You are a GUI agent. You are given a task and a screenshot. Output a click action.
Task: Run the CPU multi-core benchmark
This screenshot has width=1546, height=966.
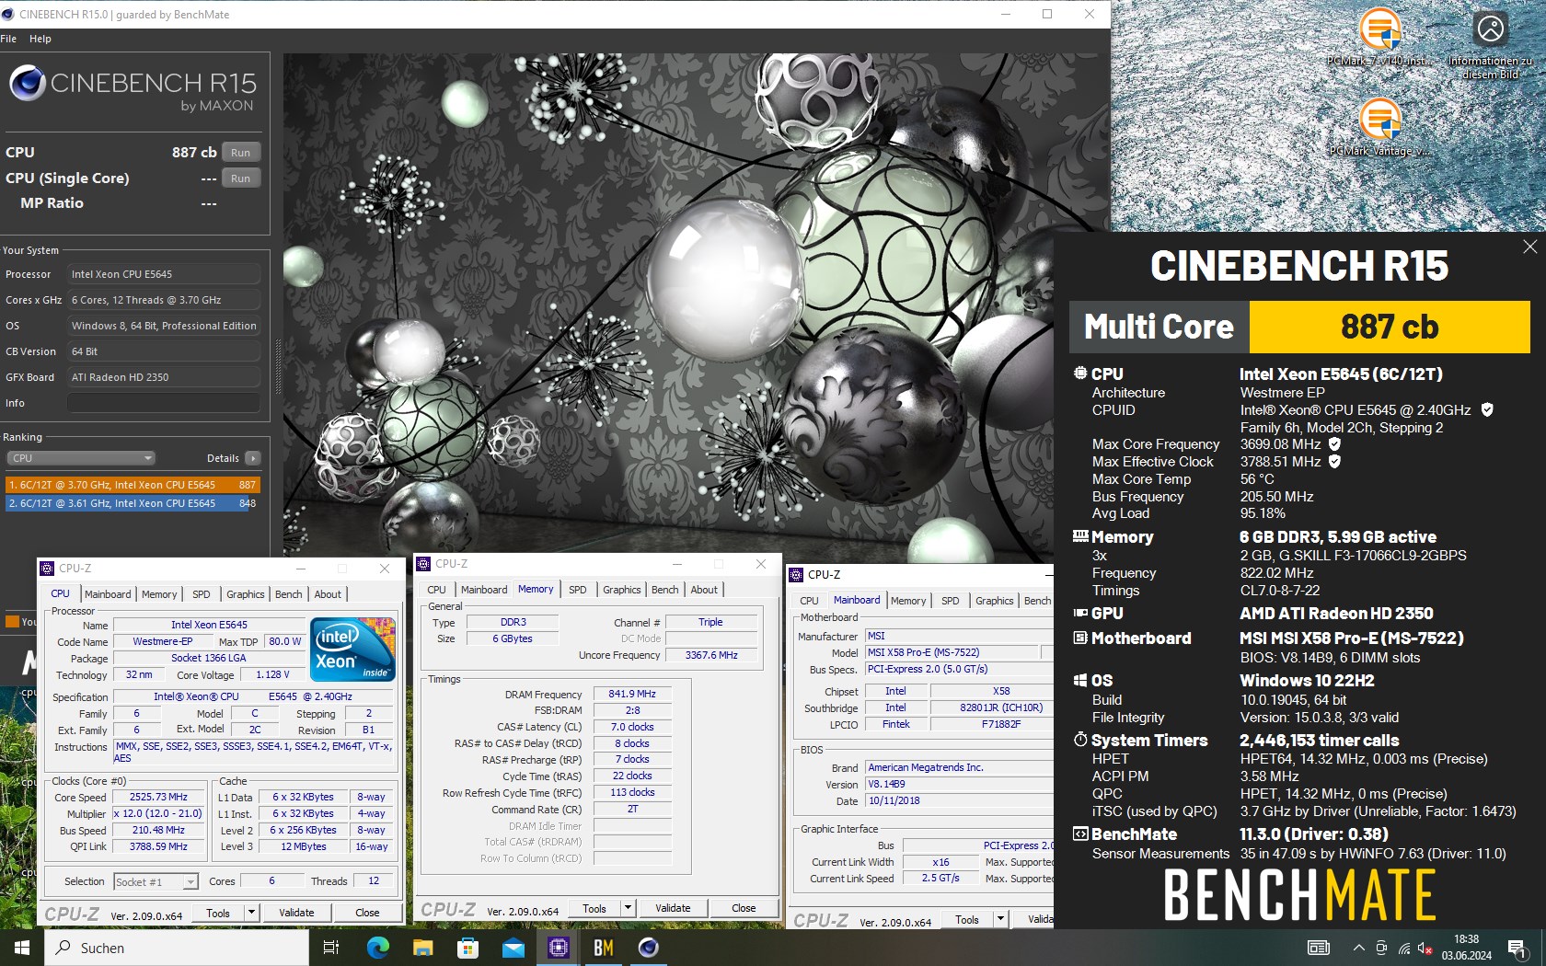240,153
